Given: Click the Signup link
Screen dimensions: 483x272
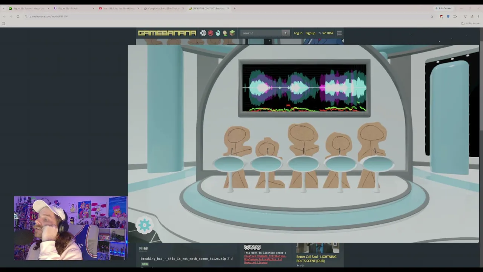Looking at the screenshot, I should pos(310,33).
